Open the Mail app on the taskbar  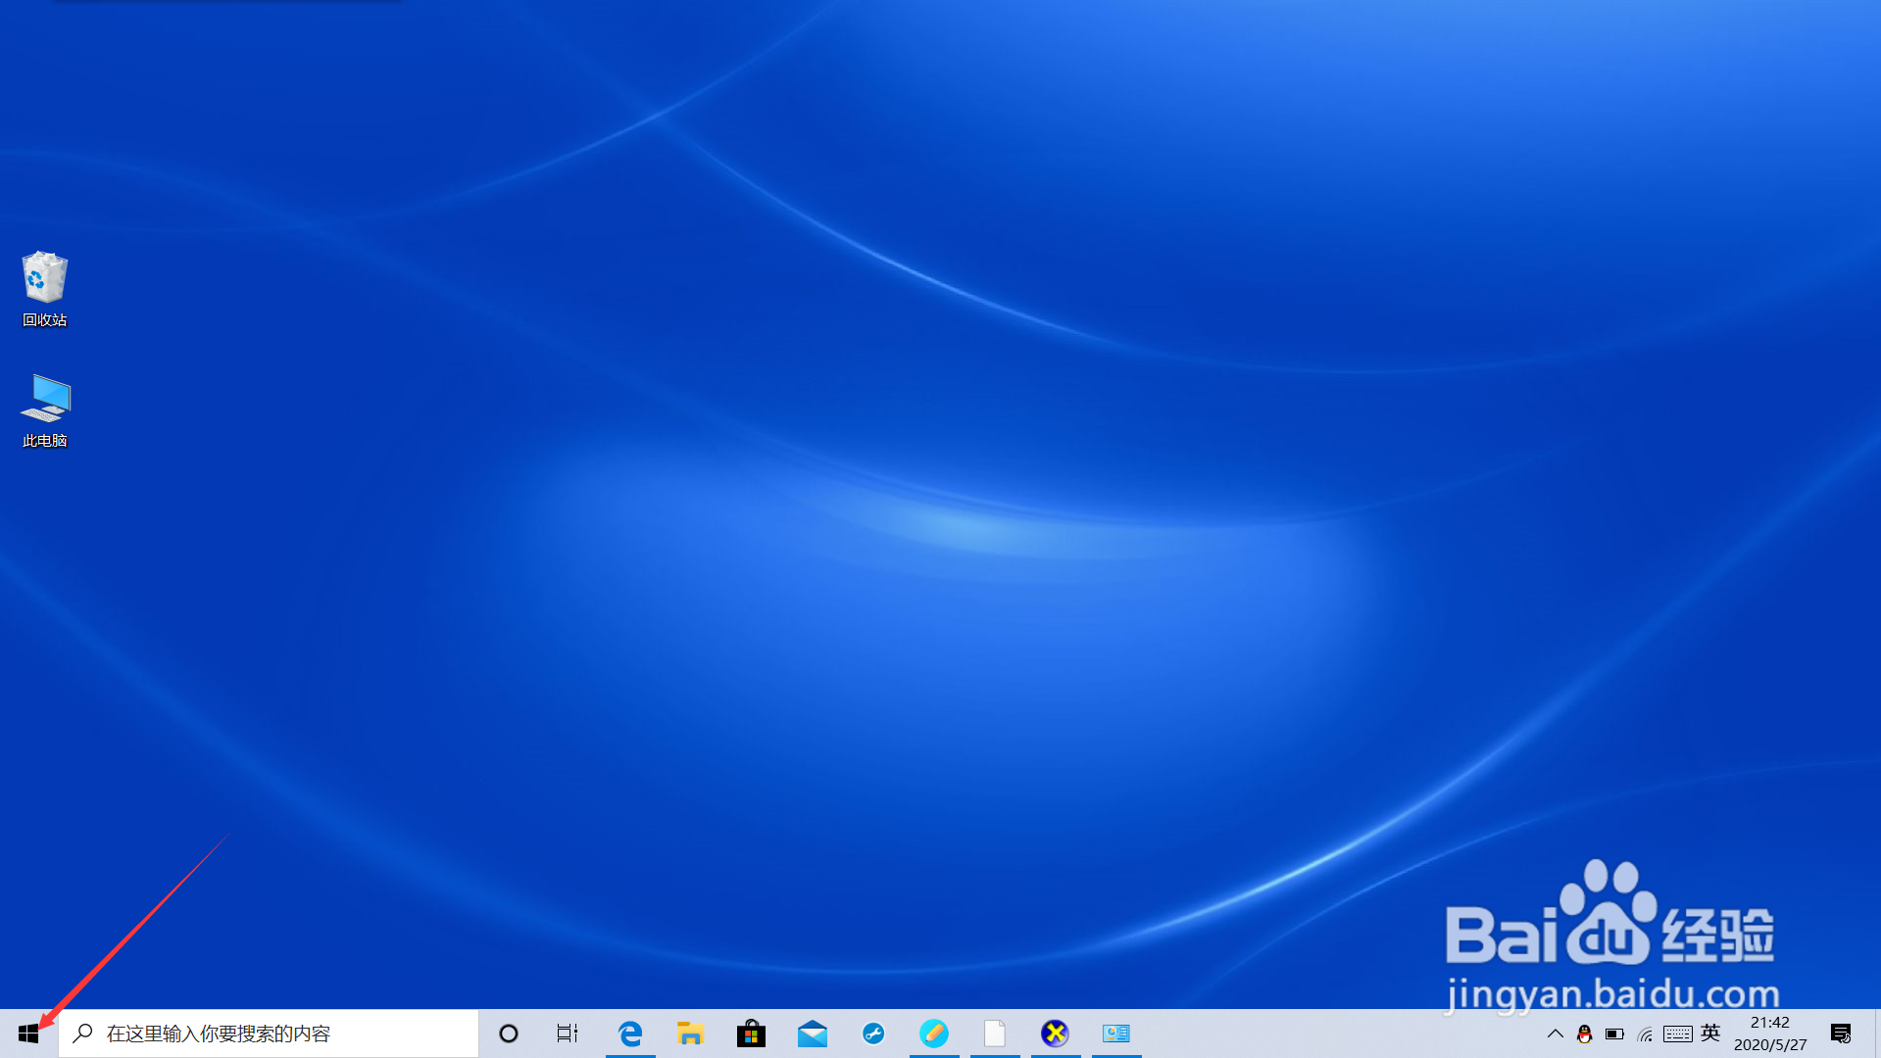click(813, 1034)
